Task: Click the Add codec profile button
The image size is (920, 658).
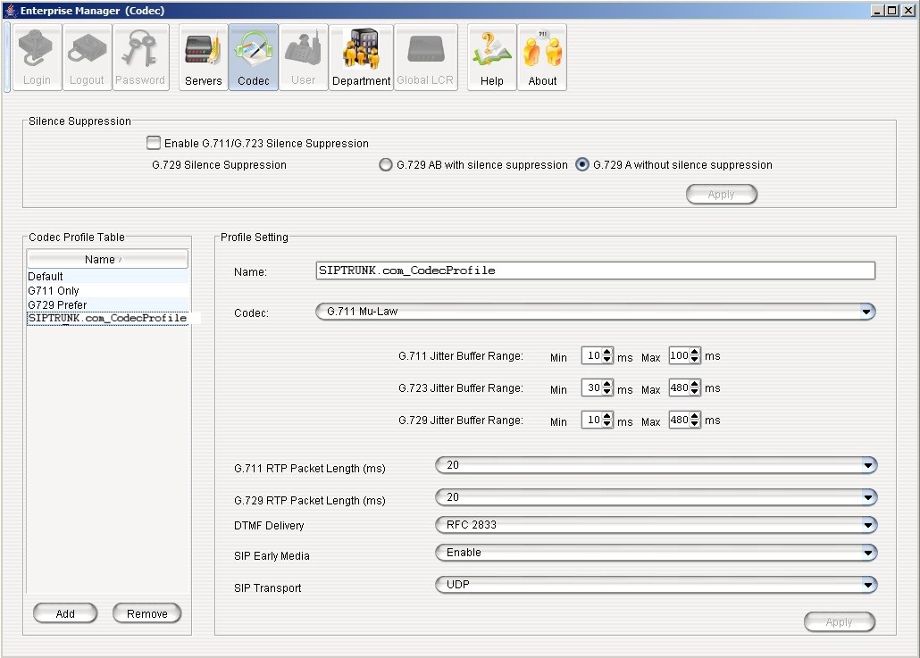Action: (65, 613)
